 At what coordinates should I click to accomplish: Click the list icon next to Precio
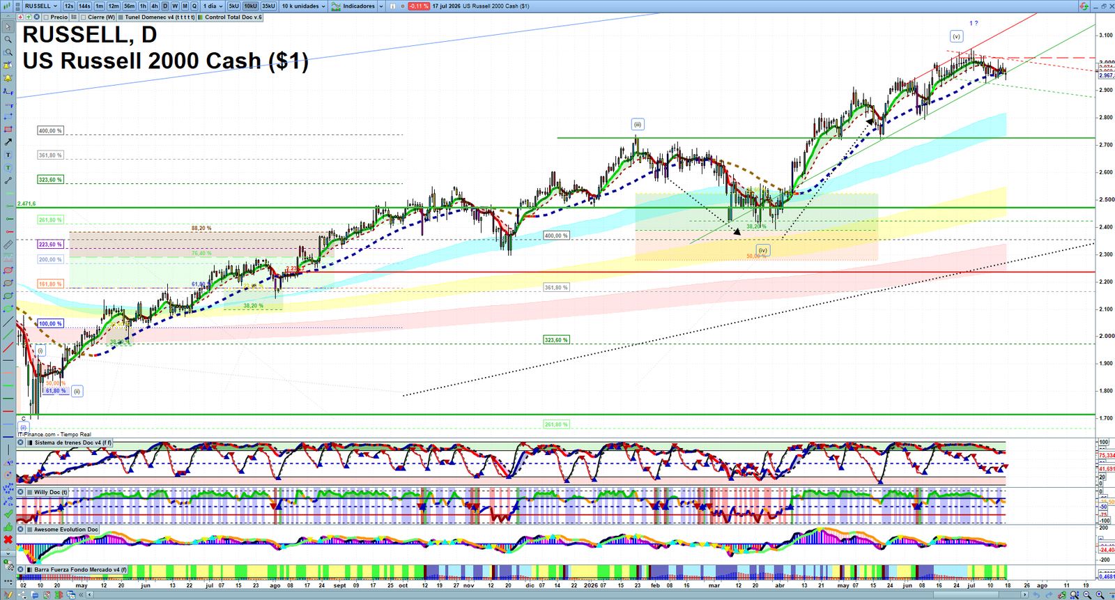coord(74,17)
